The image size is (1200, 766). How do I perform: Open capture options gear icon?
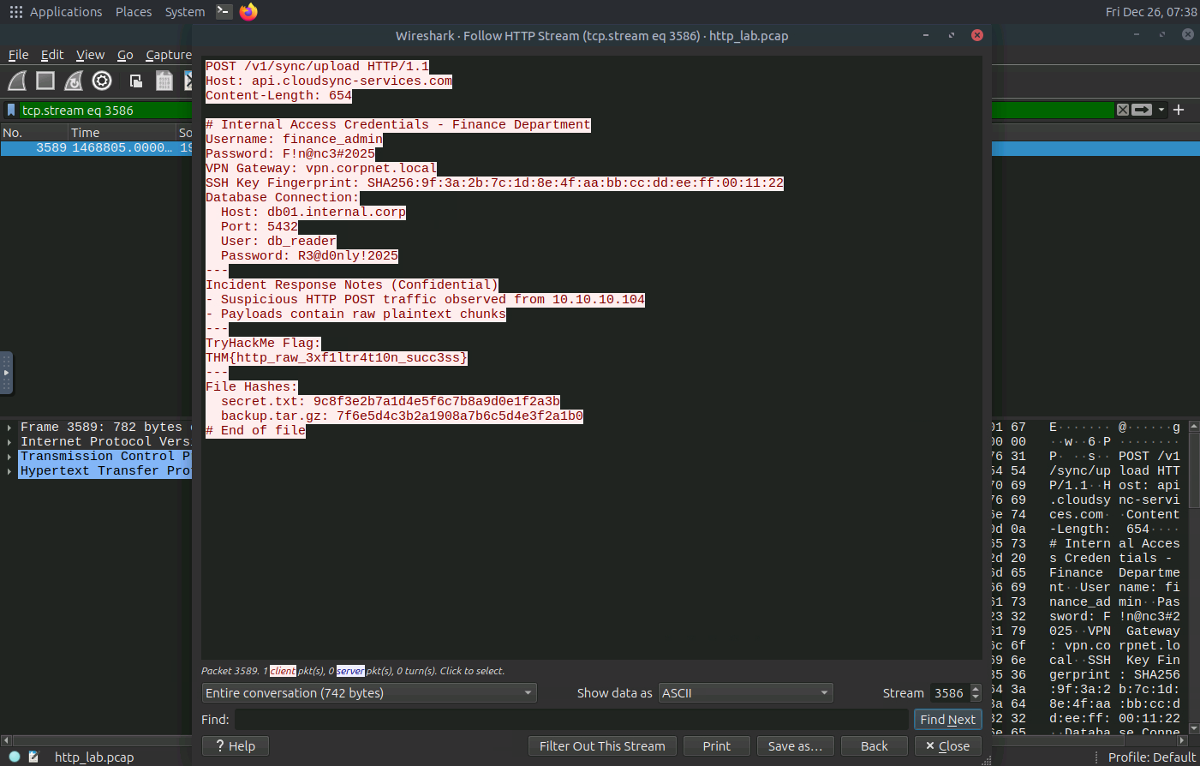coord(102,81)
